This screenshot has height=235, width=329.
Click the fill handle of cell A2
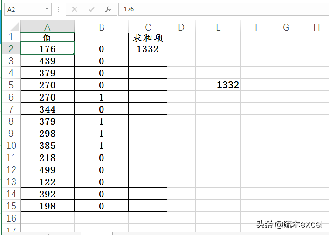(74, 54)
